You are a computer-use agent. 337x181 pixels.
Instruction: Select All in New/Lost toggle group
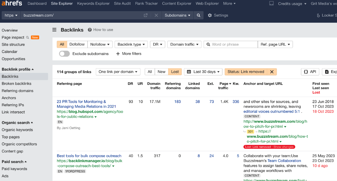(150, 72)
